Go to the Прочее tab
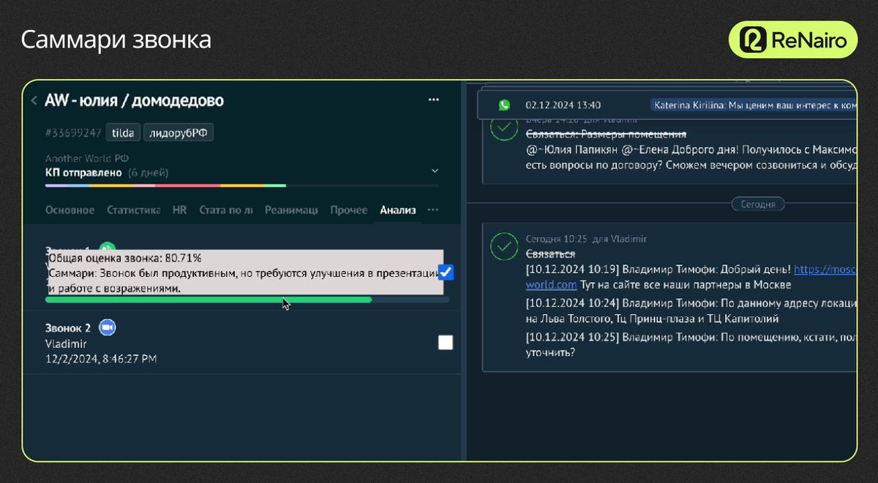 pos(348,210)
